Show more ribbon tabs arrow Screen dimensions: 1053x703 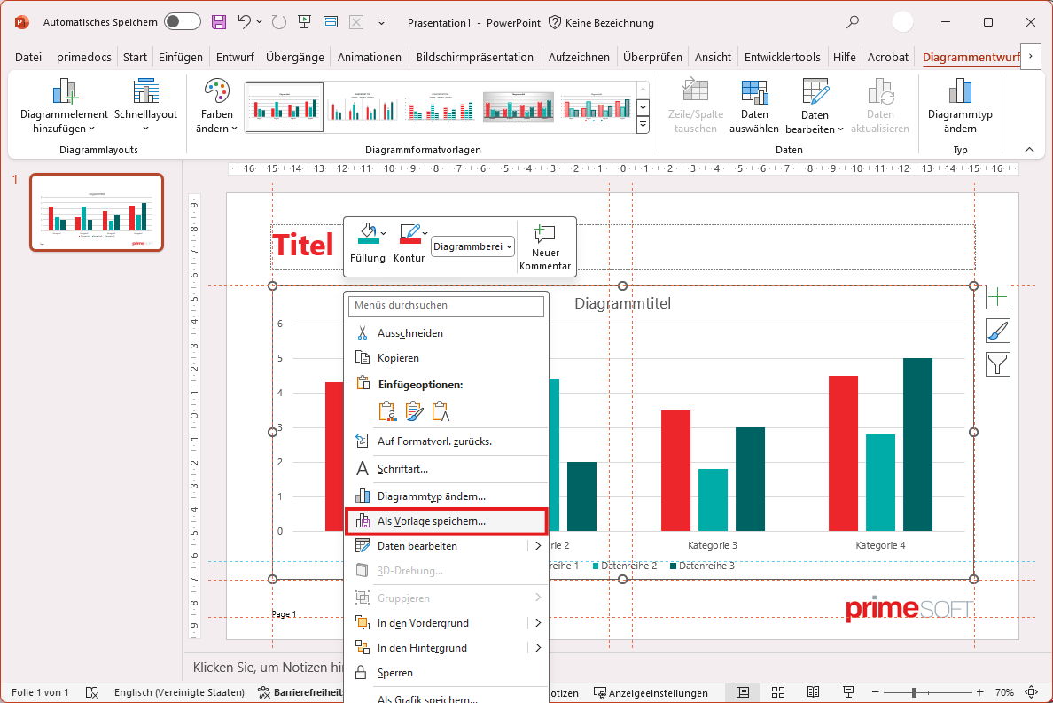pyautogui.click(x=1031, y=57)
